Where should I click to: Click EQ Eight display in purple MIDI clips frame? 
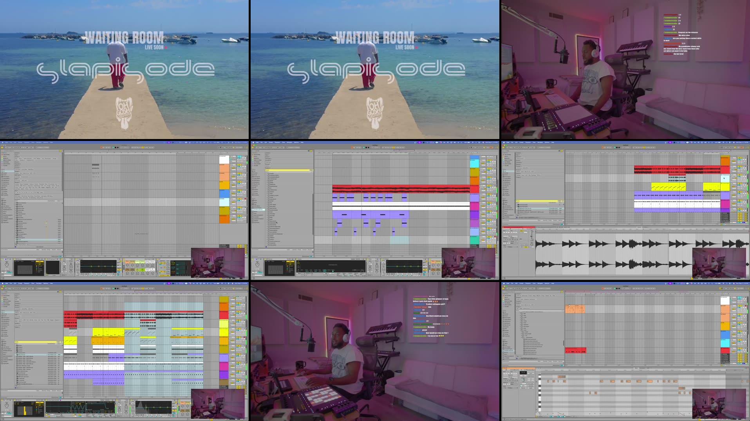pos(404,267)
